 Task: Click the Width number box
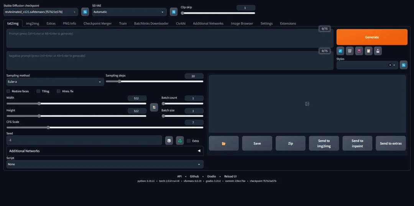click(x=137, y=98)
